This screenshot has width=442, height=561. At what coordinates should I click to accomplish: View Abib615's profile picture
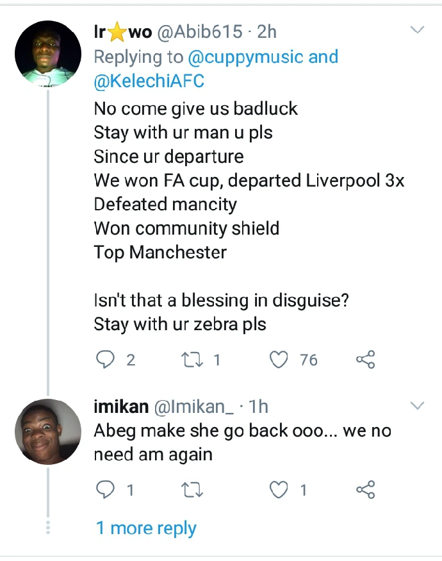48,53
